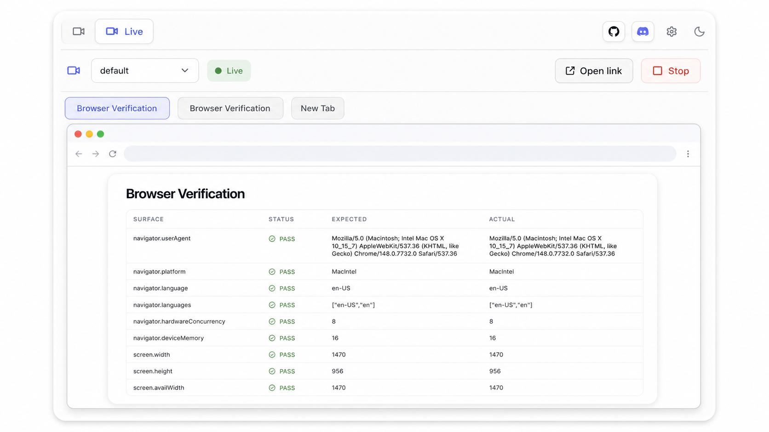
Task: Click the green Live status badge
Action: [x=229, y=71]
